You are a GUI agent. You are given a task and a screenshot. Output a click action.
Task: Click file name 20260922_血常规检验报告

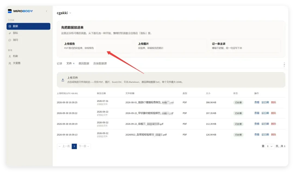click(x=146, y=135)
